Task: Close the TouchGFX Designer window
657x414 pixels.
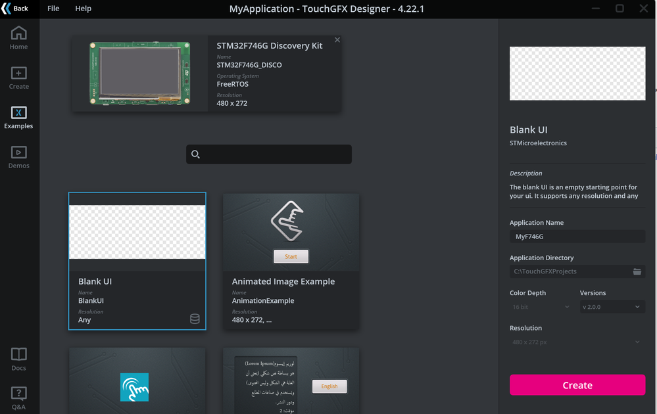Action: [644, 9]
